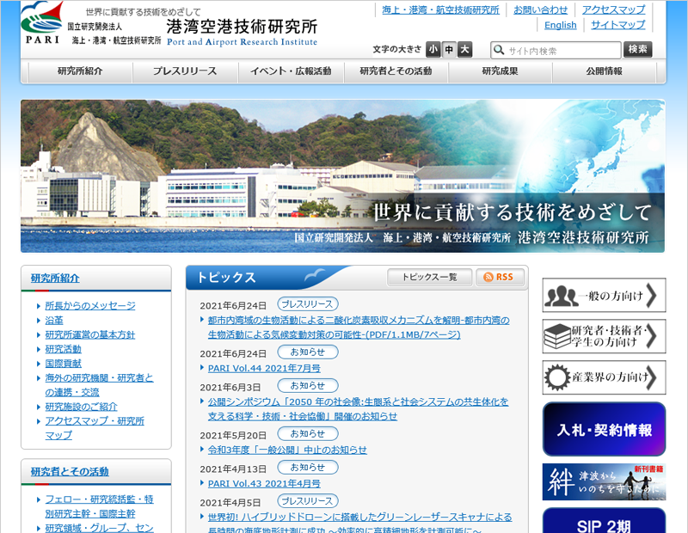Click the 研究者とその活動 sidebar heading link
This screenshot has height=533, width=688.
click(x=70, y=472)
